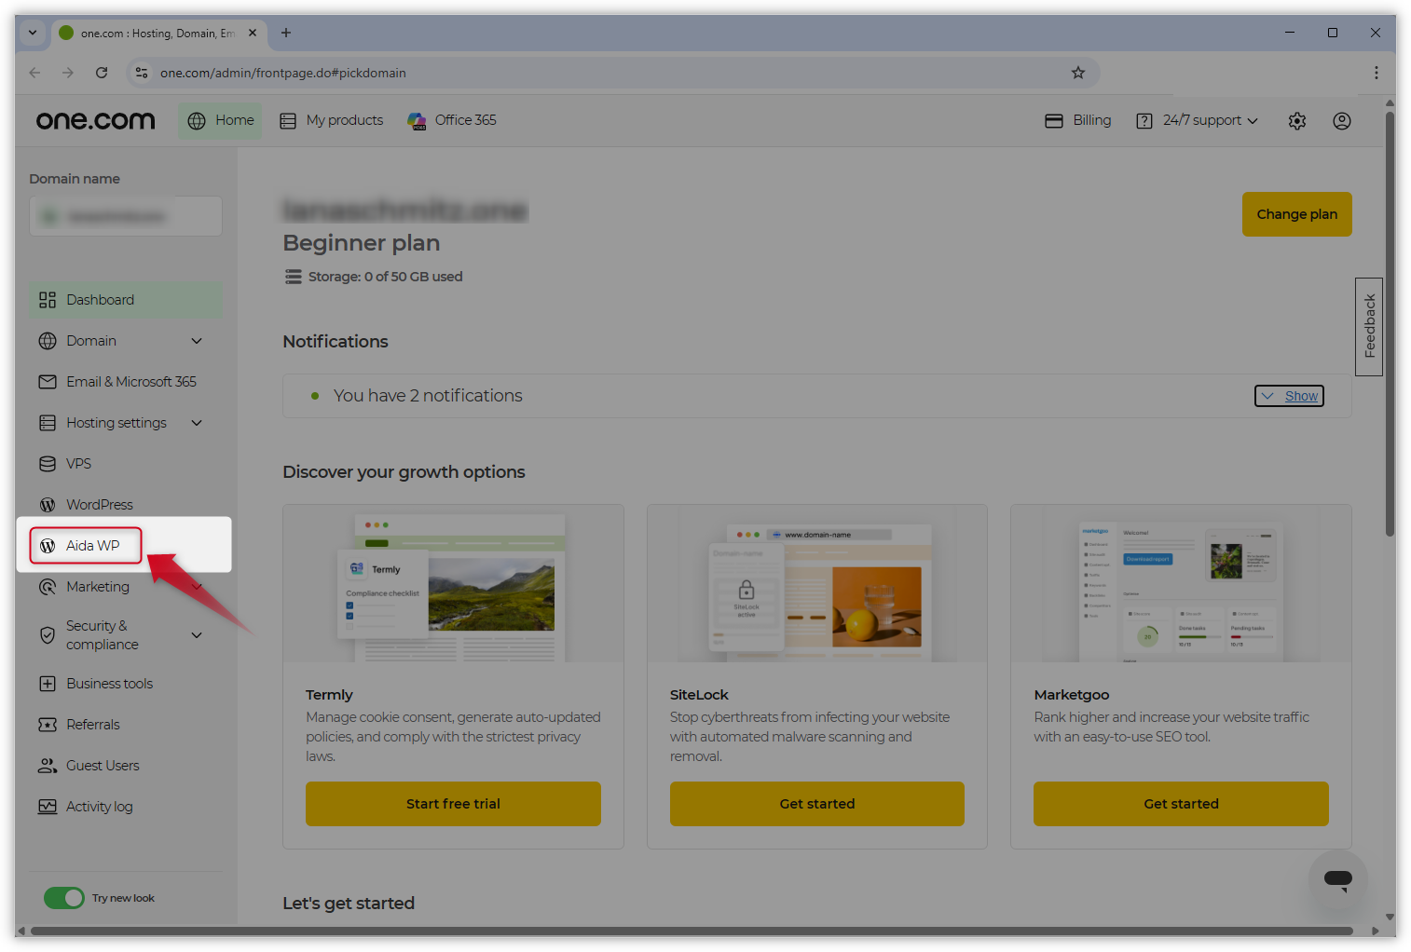The height and width of the screenshot is (952, 1411).
Task: Open the chat bubble widget
Action: pos(1338,878)
